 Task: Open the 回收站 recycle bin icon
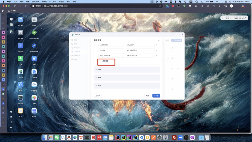[34, 20]
